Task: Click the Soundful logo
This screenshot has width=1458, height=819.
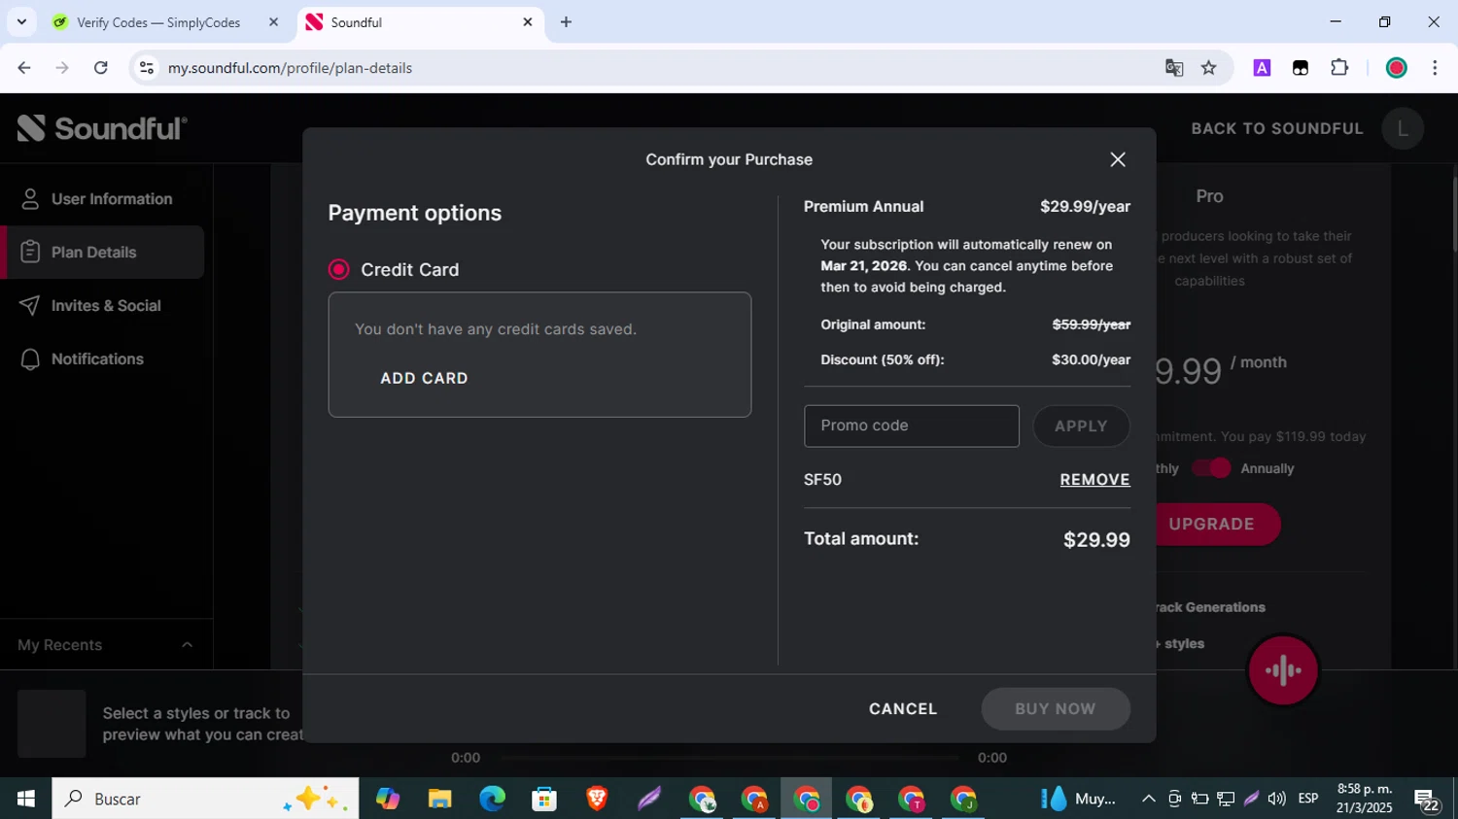Action: (102, 128)
